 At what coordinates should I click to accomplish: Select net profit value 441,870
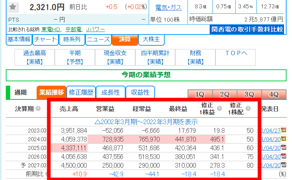tap(185, 139)
